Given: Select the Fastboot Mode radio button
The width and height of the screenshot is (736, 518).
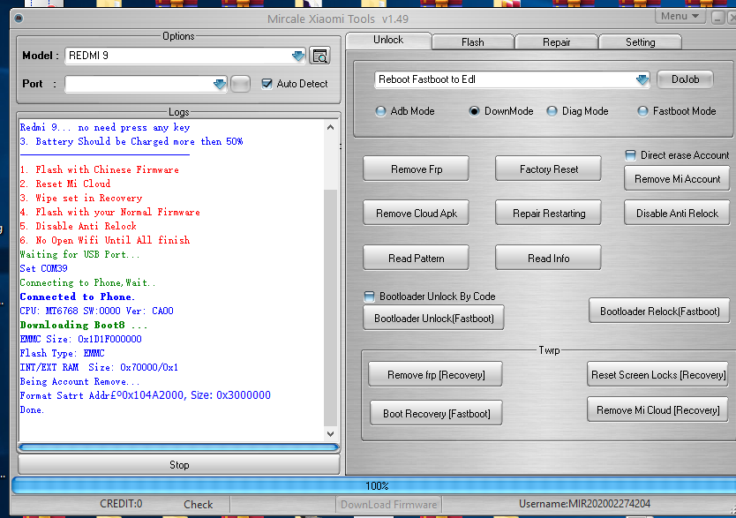Looking at the screenshot, I should point(642,111).
